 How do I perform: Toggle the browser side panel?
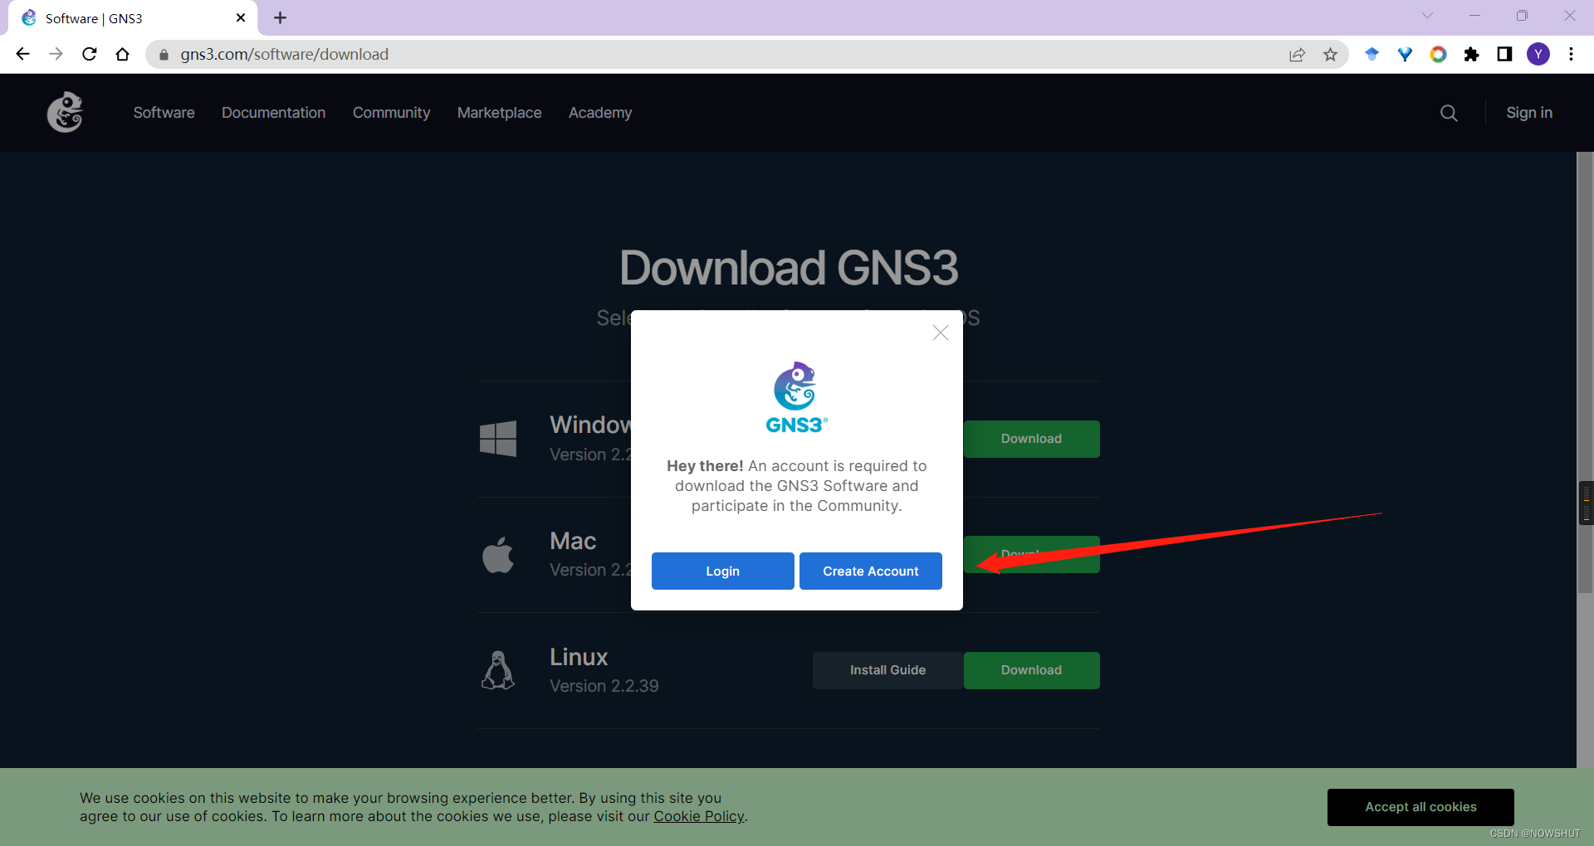click(x=1504, y=54)
